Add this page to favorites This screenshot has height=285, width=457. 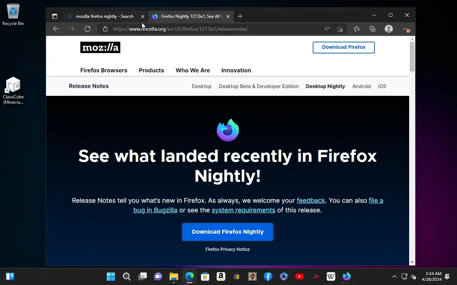pyautogui.click(x=340, y=29)
